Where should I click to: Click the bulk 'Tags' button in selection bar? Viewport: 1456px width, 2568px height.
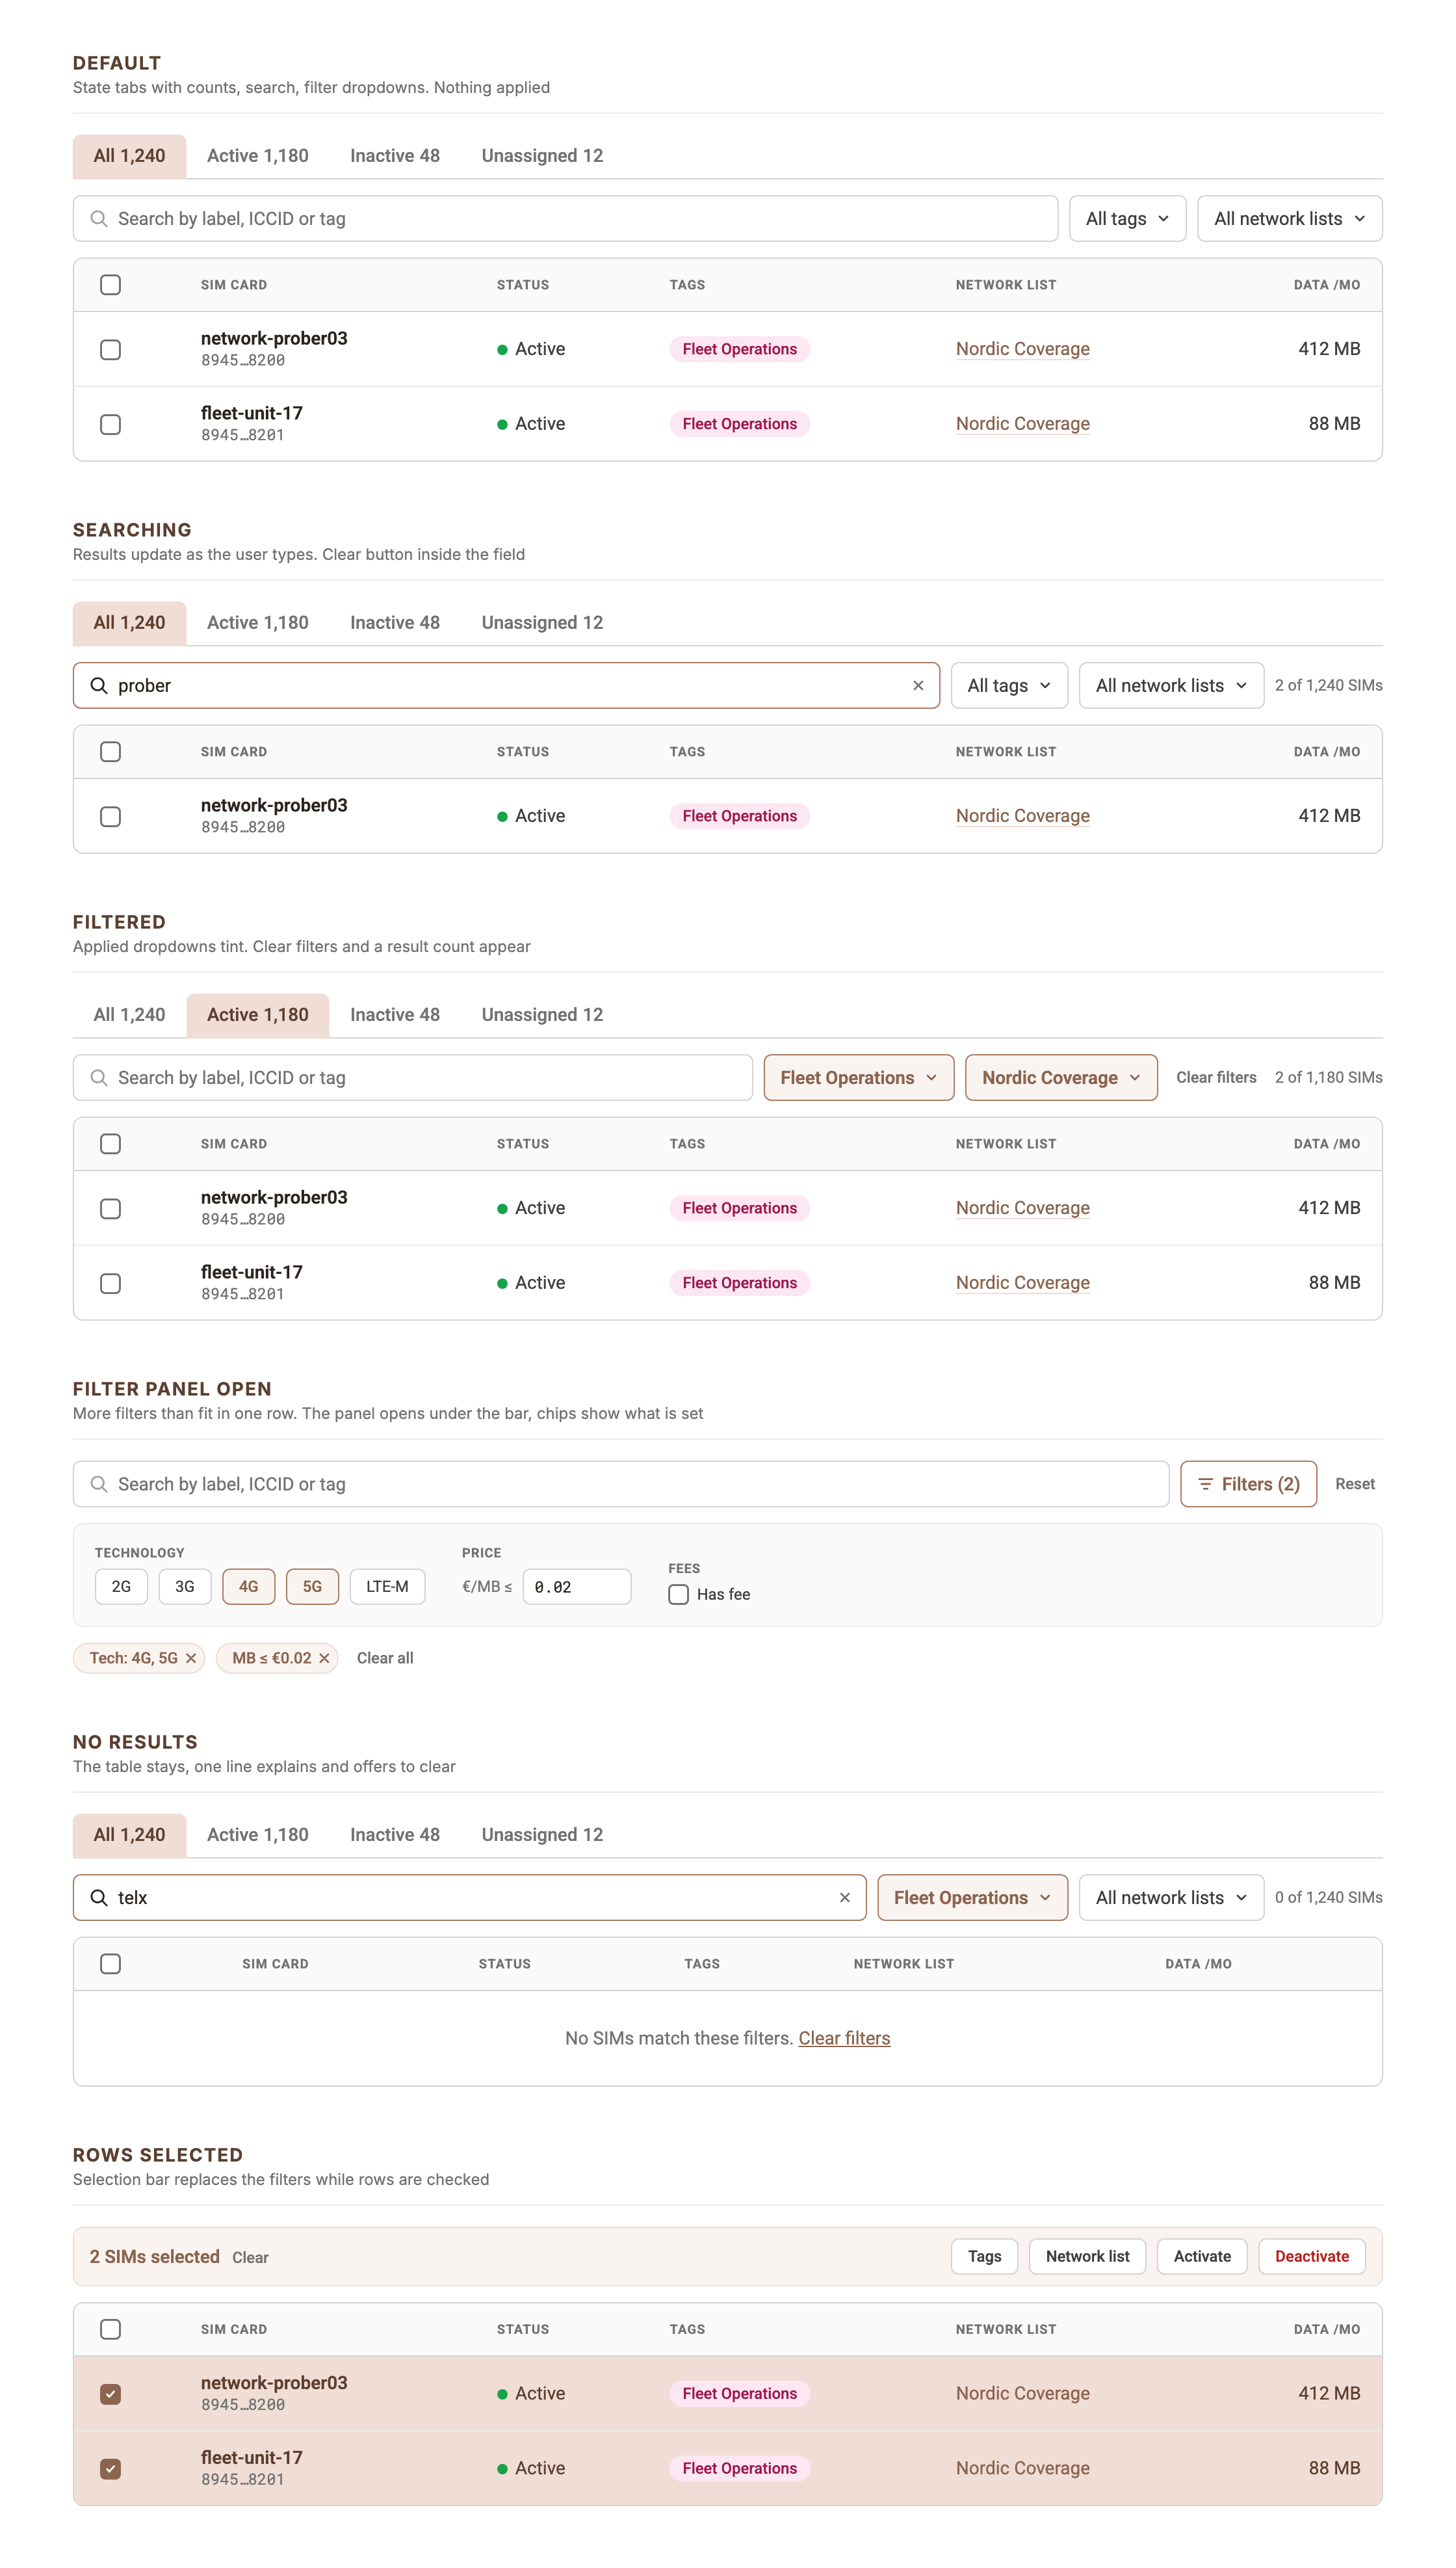[x=984, y=2256]
